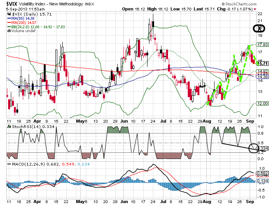Click the date stamp '5-Sep-2013 11:53am'
The image size is (271, 205).
point(26,9)
